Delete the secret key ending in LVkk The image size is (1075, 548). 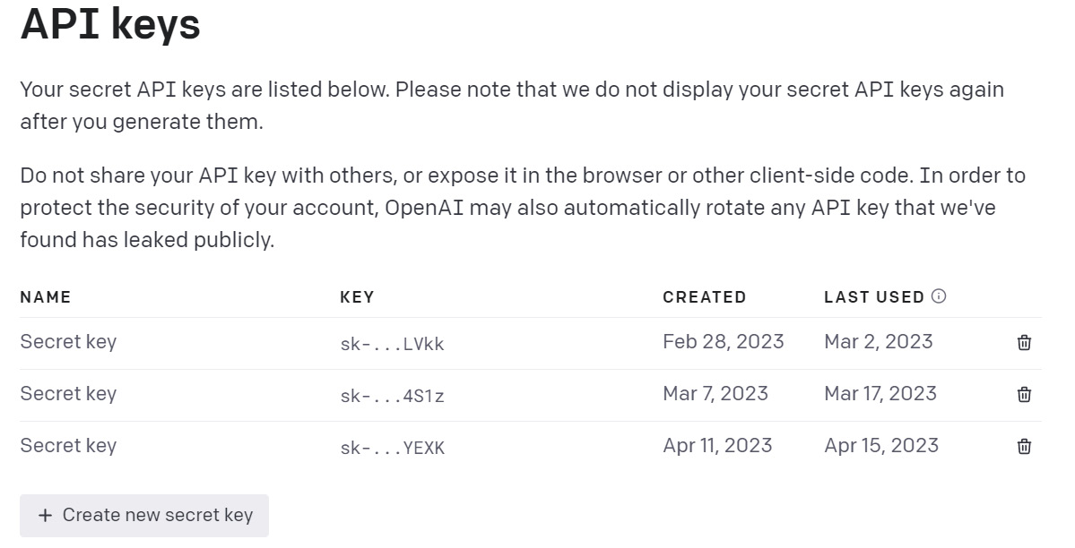[1024, 342]
